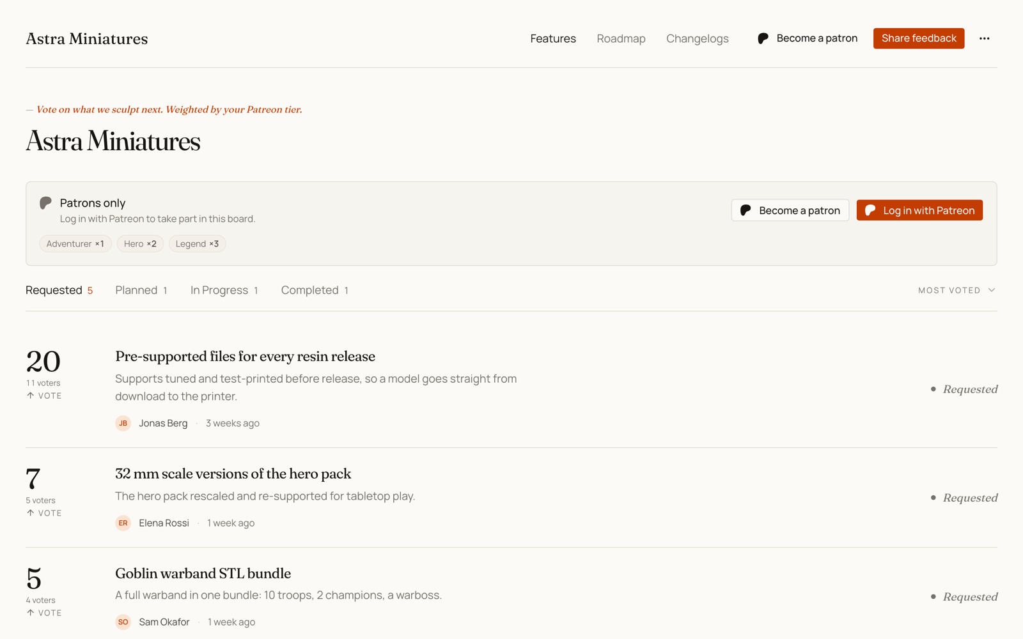
Task: Click Patreon icon in Log in with Patreon button
Action: [x=870, y=210]
